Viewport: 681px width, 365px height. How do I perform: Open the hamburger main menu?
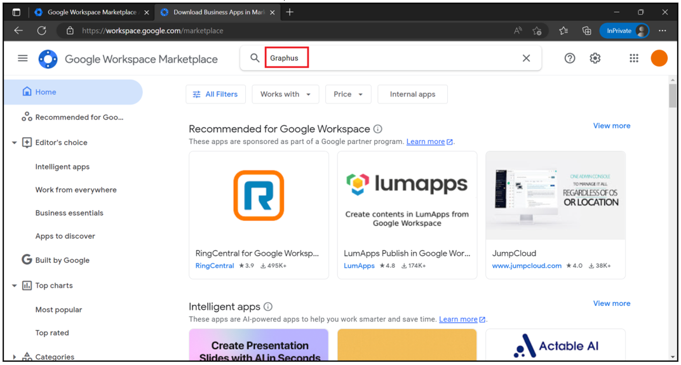pos(23,58)
